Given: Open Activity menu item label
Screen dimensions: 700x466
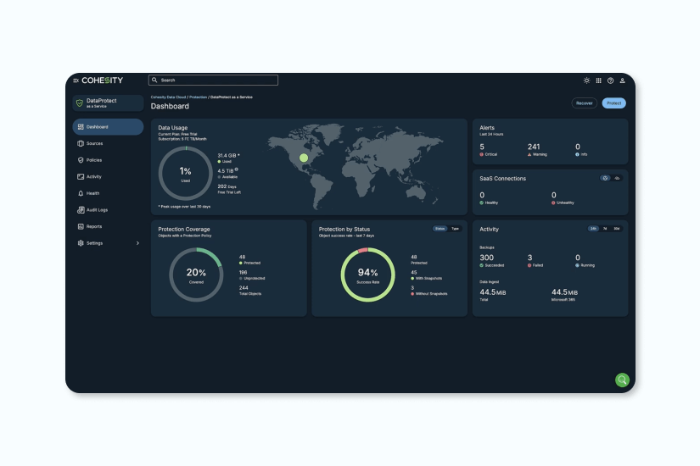Looking at the screenshot, I should coord(93,176).
